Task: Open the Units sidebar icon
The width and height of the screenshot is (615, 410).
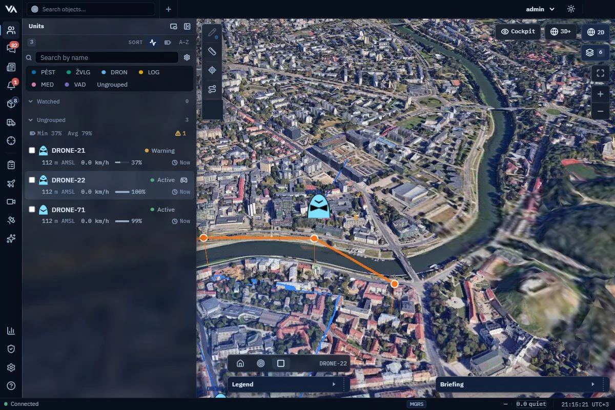Action: [x=11, y=29]
